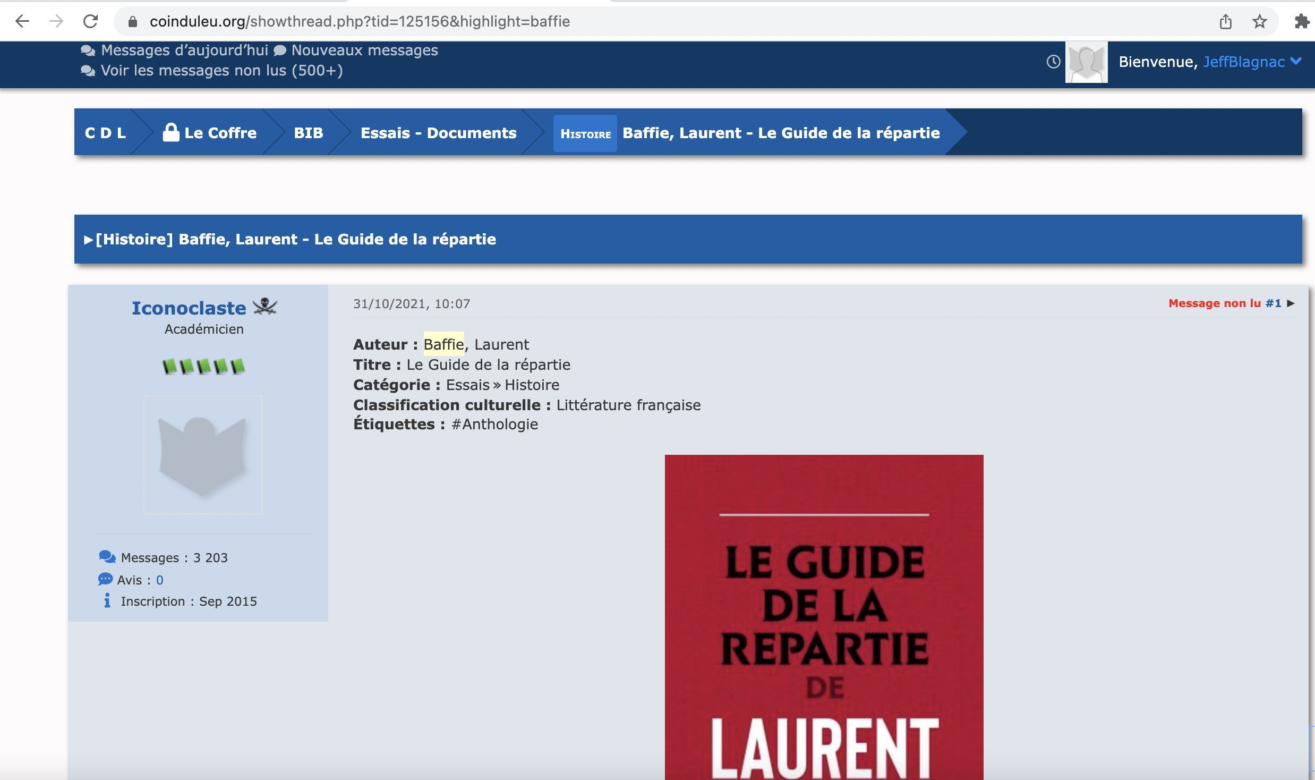Collapse the thread header triangle
1315x780 pixels.
pyautogui.click(x=88, y=240)
